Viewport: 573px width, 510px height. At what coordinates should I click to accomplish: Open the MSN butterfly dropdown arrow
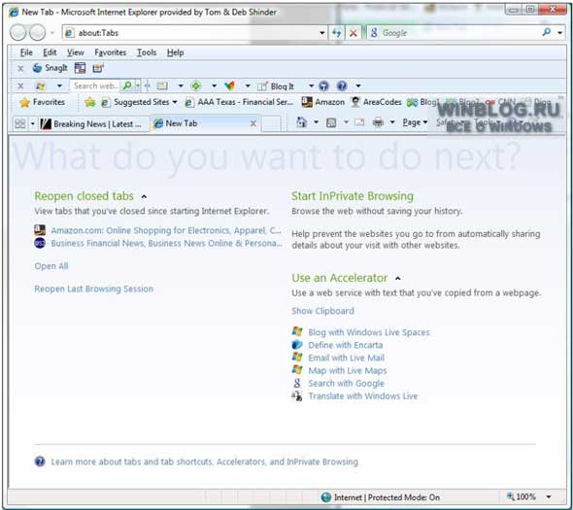[x=248, y=86]
